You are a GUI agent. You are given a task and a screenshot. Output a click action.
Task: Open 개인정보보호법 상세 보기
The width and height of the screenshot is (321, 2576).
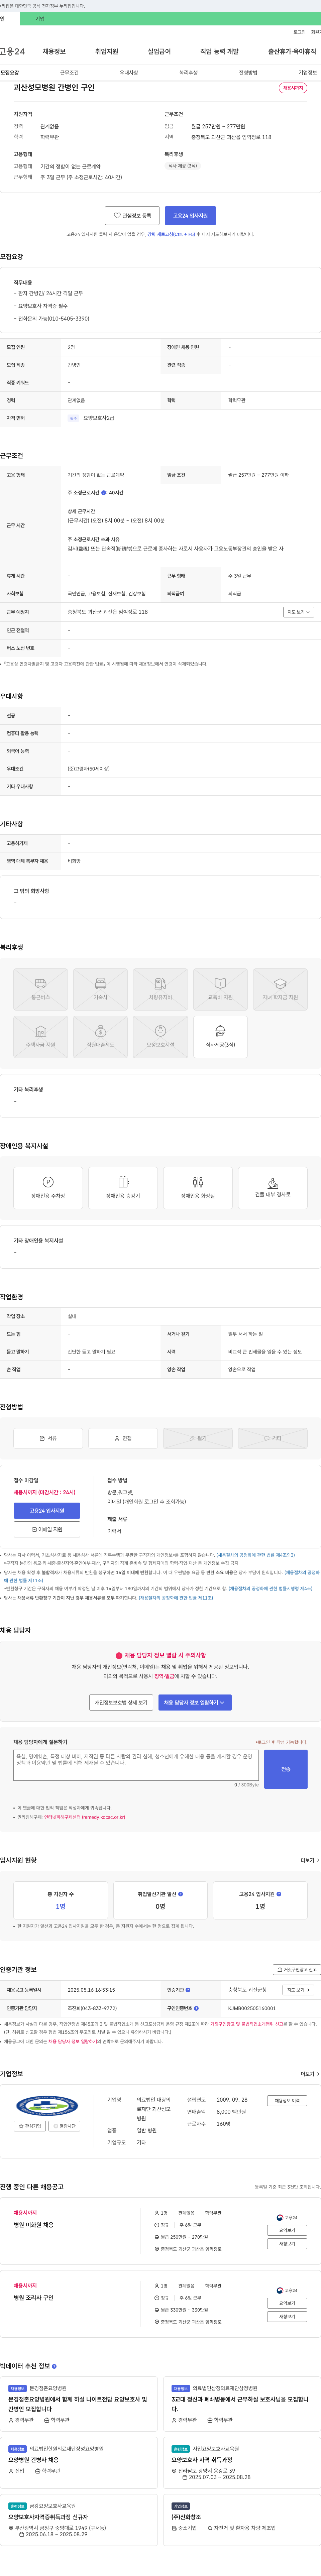(121, 1702)
